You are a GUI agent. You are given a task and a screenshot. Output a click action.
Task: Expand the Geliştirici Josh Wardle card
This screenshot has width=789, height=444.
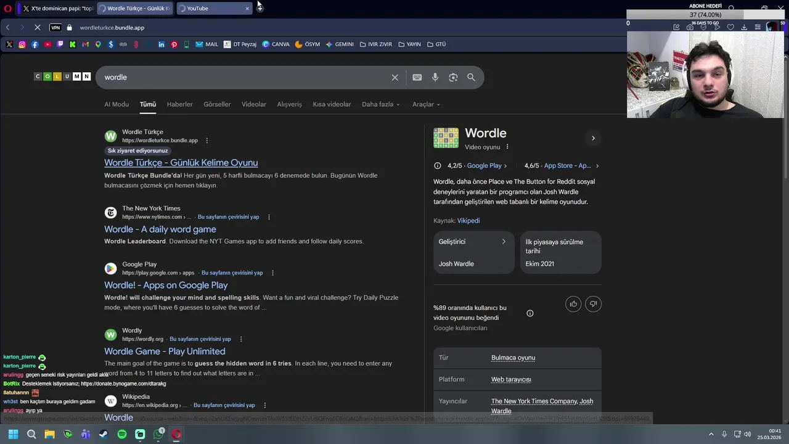[473, 252]
